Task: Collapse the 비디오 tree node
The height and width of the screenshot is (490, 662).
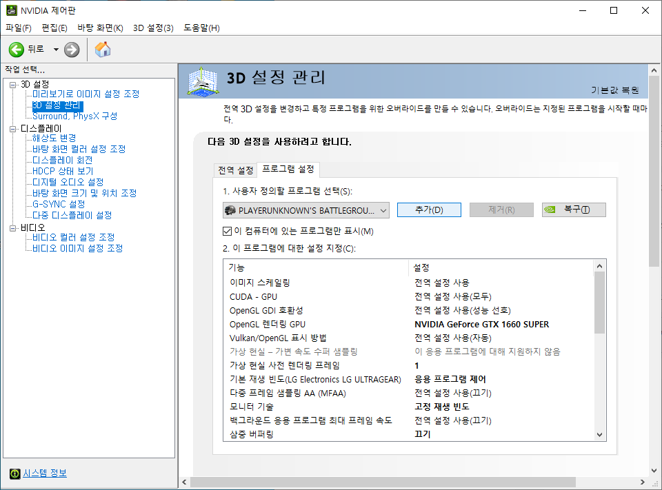Action: click(12, 228)
